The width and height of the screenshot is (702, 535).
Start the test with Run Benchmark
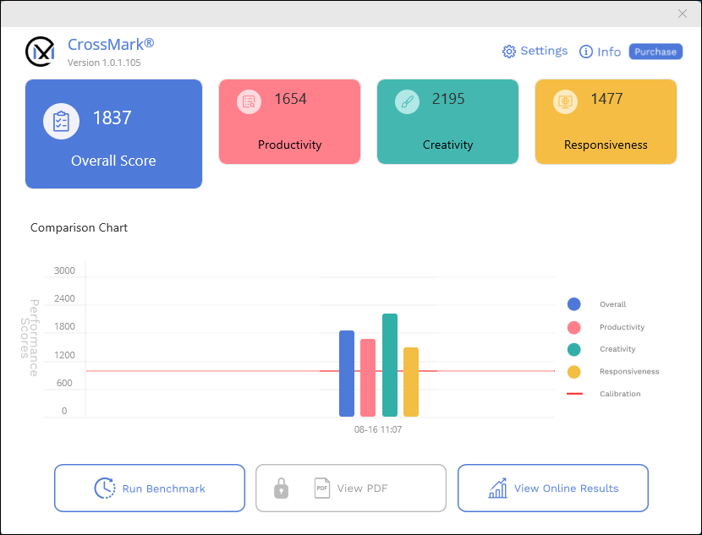point(150,489)
